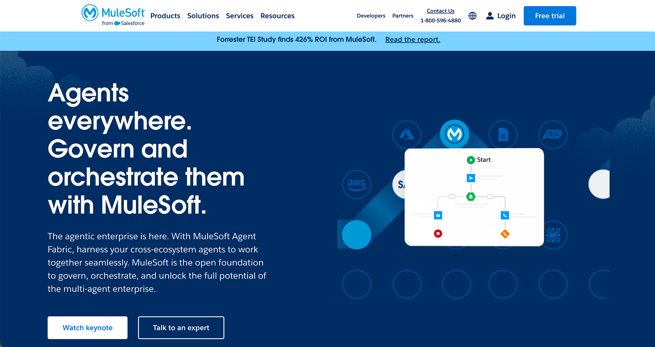Open the Developers menu item
Viewport: 655px width, 347px height.
[371, 15]
